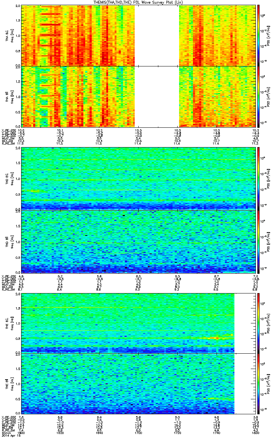Click the THA B-perpendicular spectrogram panel
The height and width of the screenshot is (438, 273).
(139, 35)
